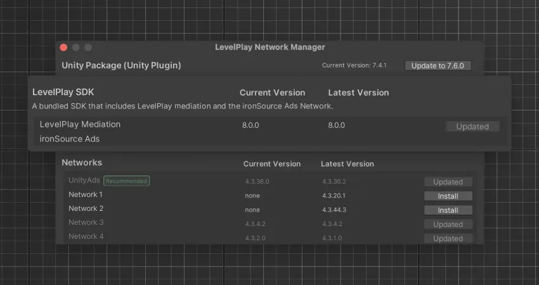Click UnityAds current version 4.3.38.0
539x285 pixels.
point(257,181)
